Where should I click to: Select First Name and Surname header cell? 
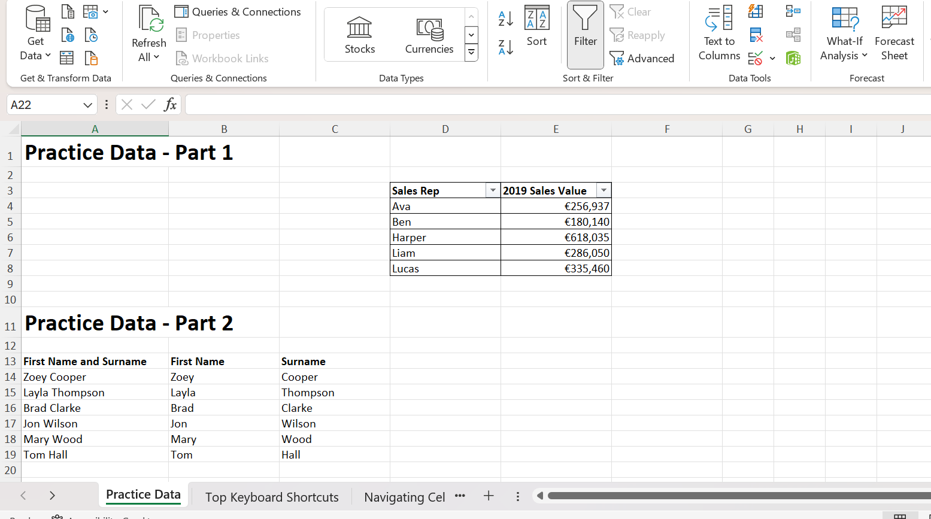pos(95,361)
